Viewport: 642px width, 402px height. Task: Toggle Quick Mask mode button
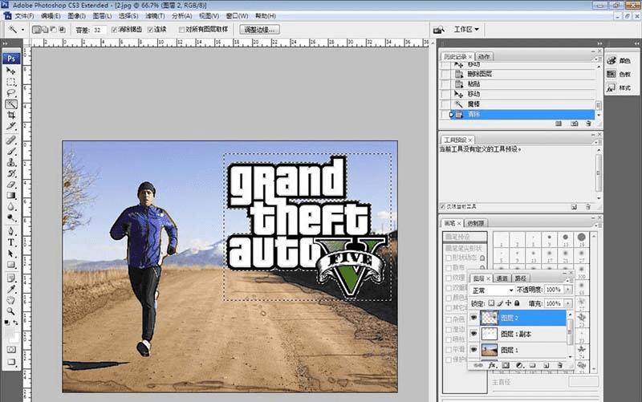pyautogui.click(x=11, y=350)
